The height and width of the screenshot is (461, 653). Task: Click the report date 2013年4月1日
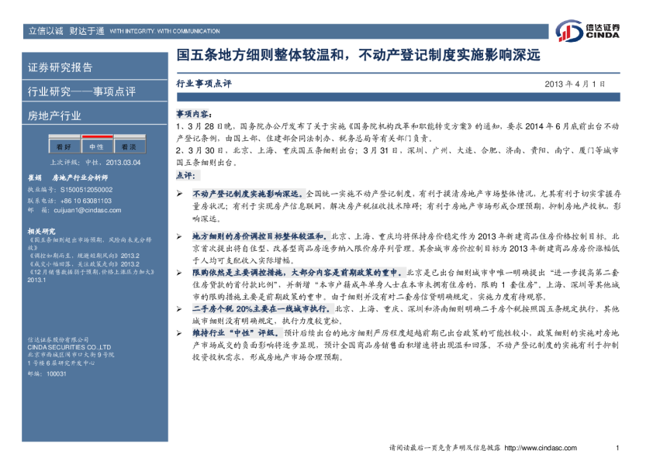(574, 83)
